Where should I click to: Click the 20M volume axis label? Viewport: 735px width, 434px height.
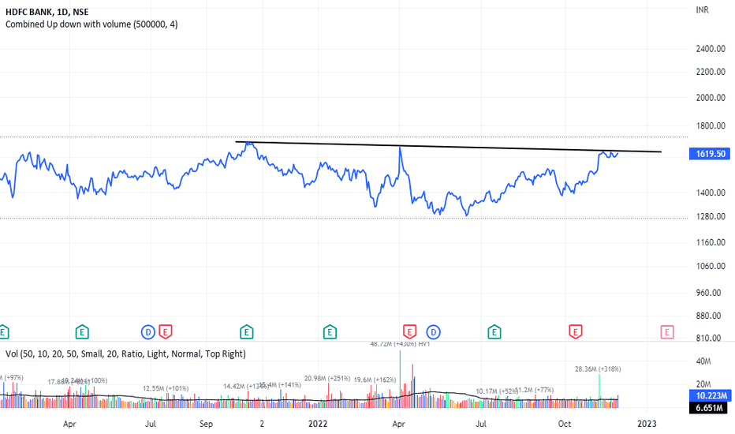703,384
